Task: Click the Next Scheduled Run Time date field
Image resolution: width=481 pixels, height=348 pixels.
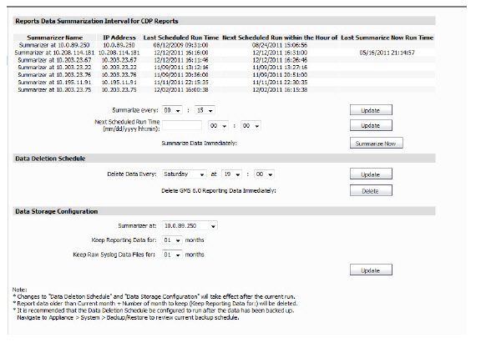Action: coord(182,126)
